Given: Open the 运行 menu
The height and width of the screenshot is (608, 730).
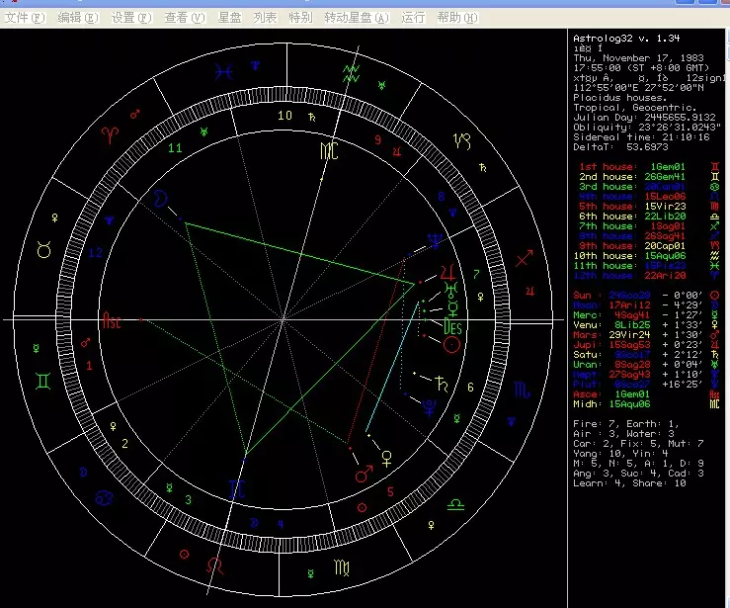Looking at the screenshot, I should tap(413, 18).
